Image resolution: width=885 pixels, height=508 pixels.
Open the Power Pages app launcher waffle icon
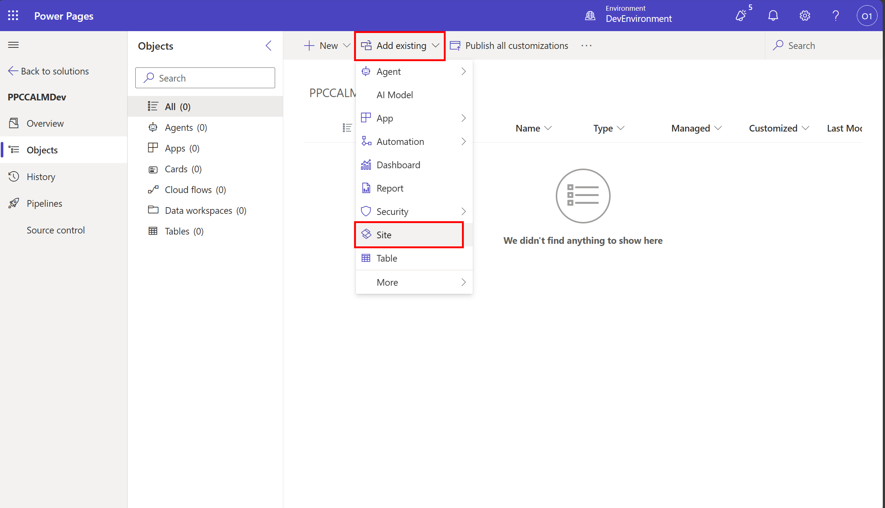(13, 16)
